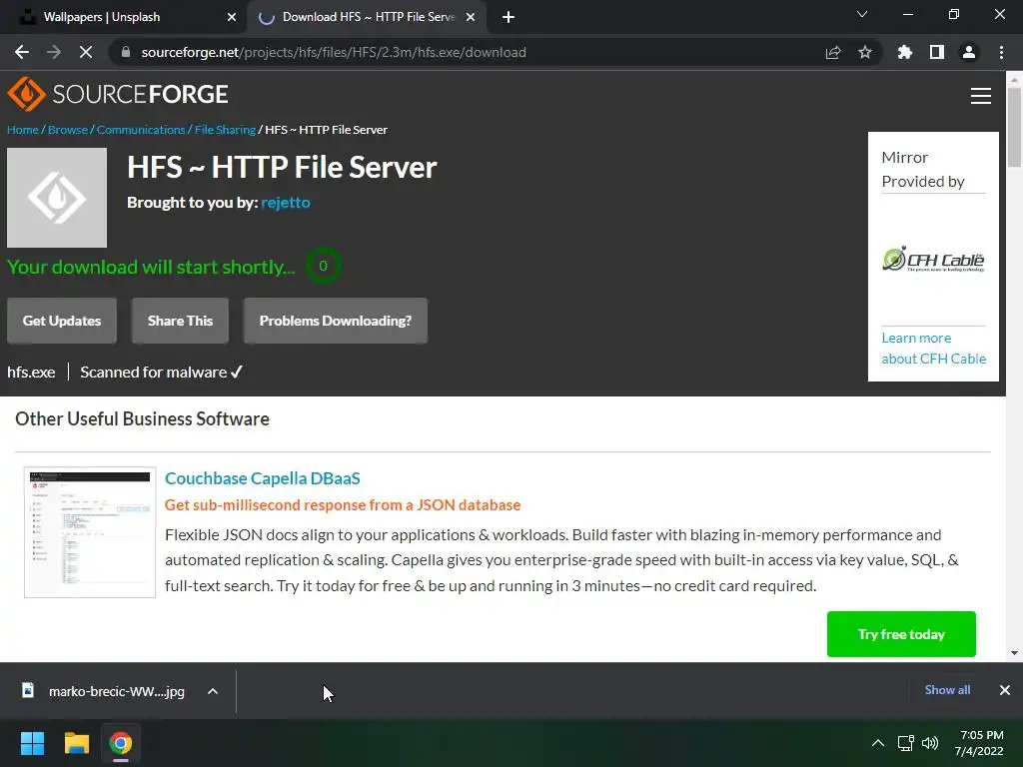Open the Extensions puzzle icon

(x=905, y=52)
